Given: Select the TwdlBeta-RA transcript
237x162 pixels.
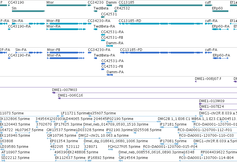Looking at the screenshot, I should tap(95, 29).
